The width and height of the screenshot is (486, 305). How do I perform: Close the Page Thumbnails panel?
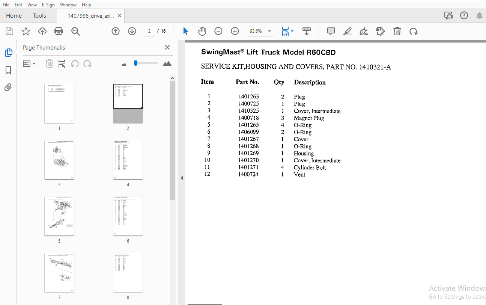point(167,47)
